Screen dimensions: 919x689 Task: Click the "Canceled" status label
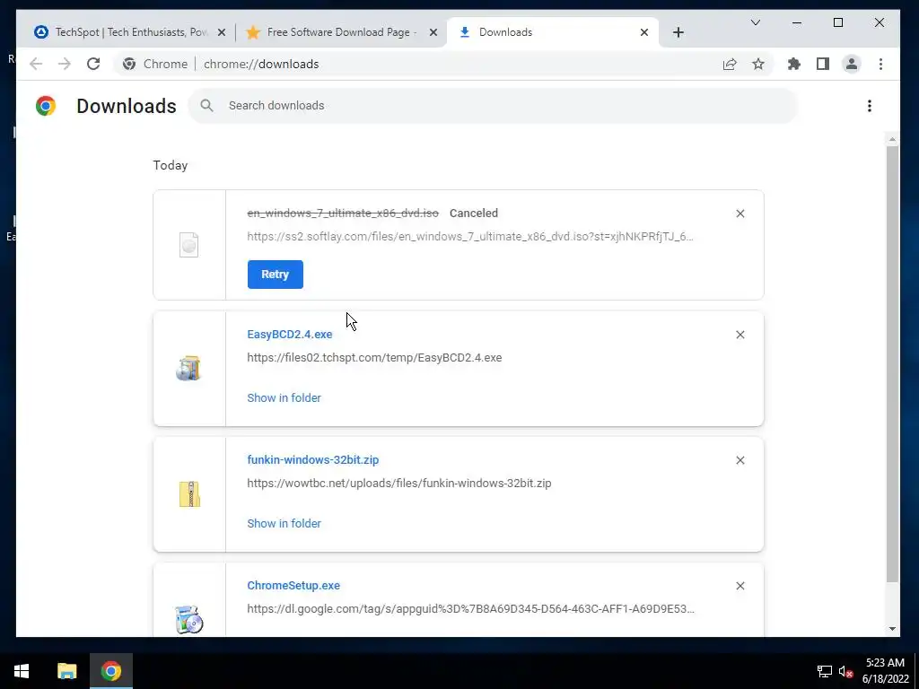point(474,214)
